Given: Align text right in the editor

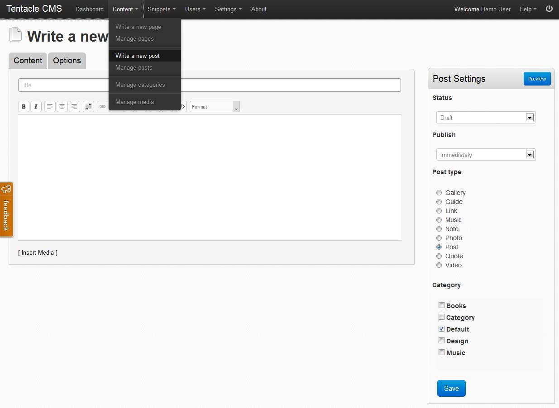Looking at the screenshot, I should coord(74,107).
